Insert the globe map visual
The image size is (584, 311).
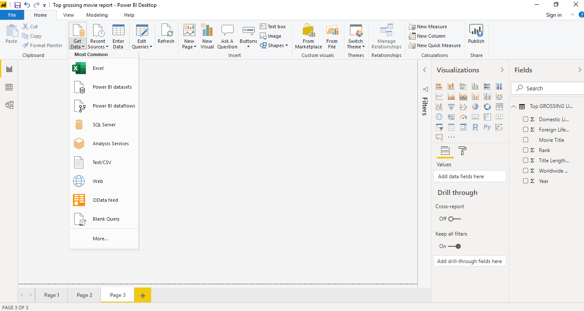click(439, 117)
